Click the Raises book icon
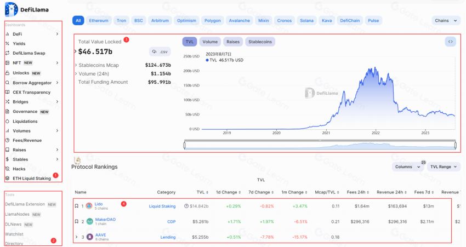This screenshot has width=466, height=247. [x=7, y=150]
